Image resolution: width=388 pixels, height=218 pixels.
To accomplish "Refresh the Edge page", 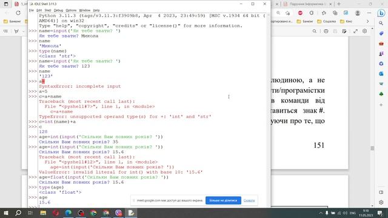I will [18, 13].
